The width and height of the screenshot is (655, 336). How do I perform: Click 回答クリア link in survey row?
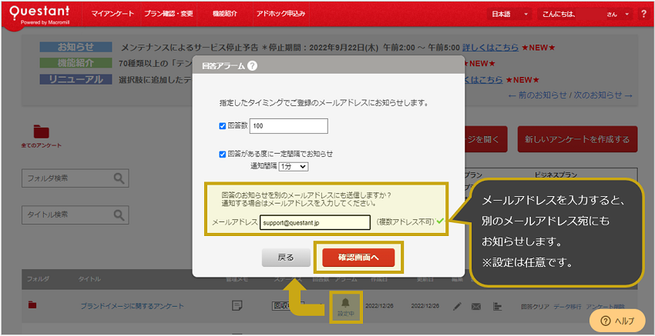(535, 307)
